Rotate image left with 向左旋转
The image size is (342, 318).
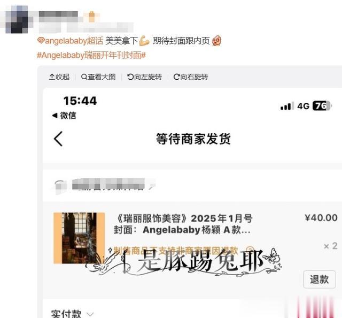[x=144, y=77]
